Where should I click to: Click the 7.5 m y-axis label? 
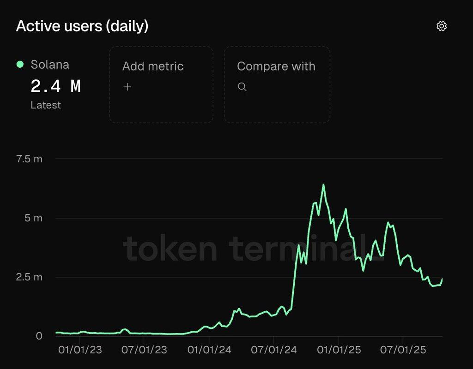click(x=29, y=159)
